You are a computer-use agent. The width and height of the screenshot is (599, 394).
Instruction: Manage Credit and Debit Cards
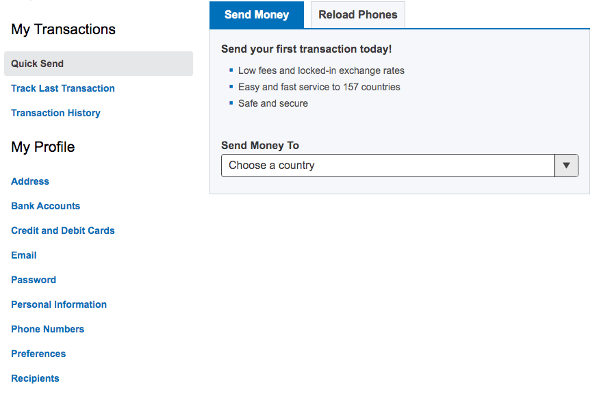[63, 231]
